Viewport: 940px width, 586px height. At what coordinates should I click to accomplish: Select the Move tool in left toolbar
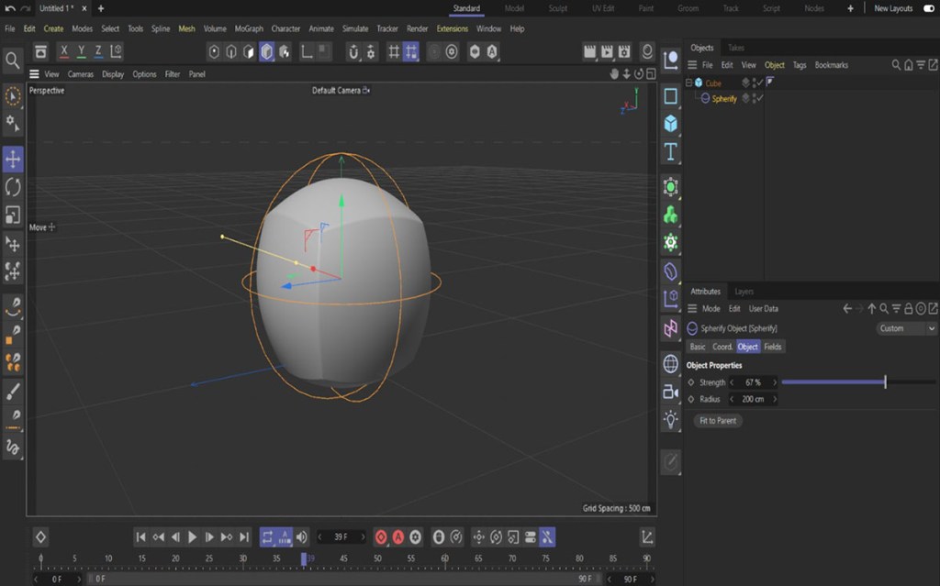point(13,160)
